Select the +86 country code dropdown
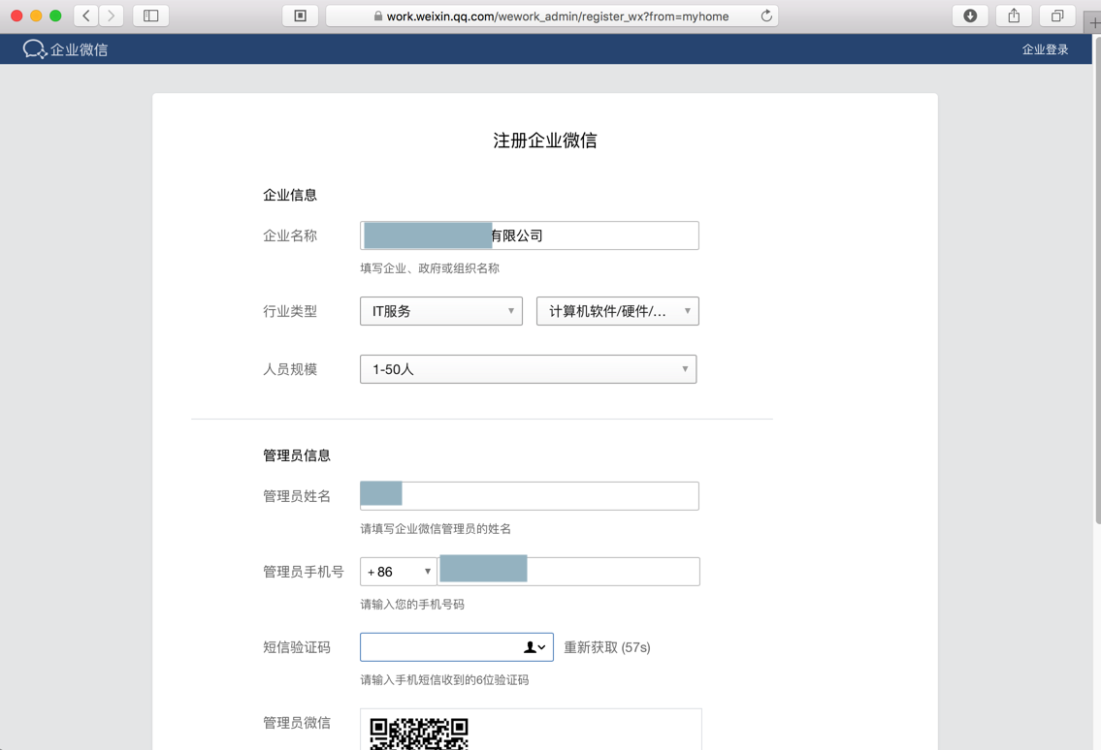The image size is (1101, 750). point(399,572)
